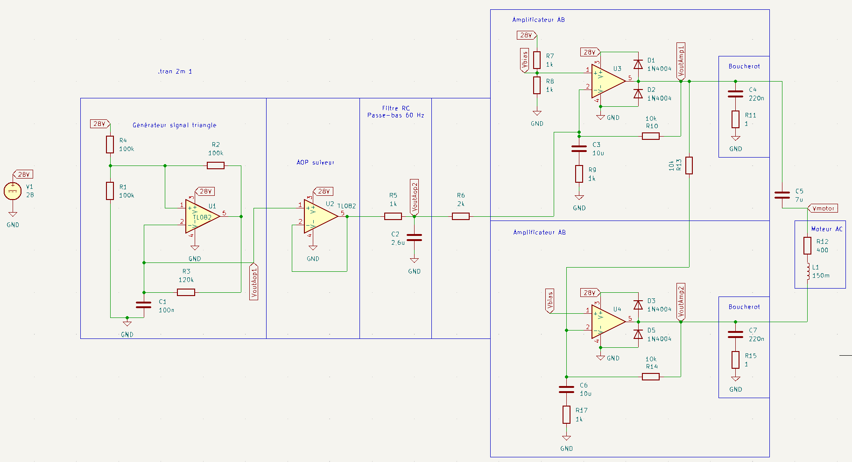Click diode D1 1N4004 symbol
Viewport: 852px width, 462px height.
[638, 64]
